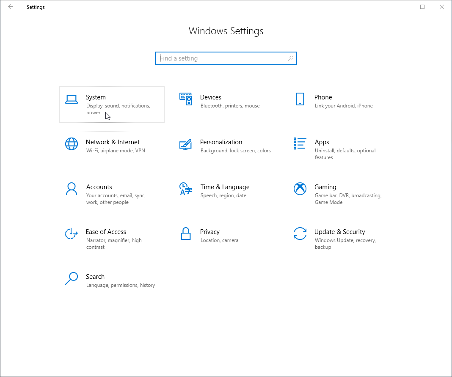Click 'Display, sound, notifications, power' description
This screenshot has width=452, height=377.
click(x=118, y=109)
